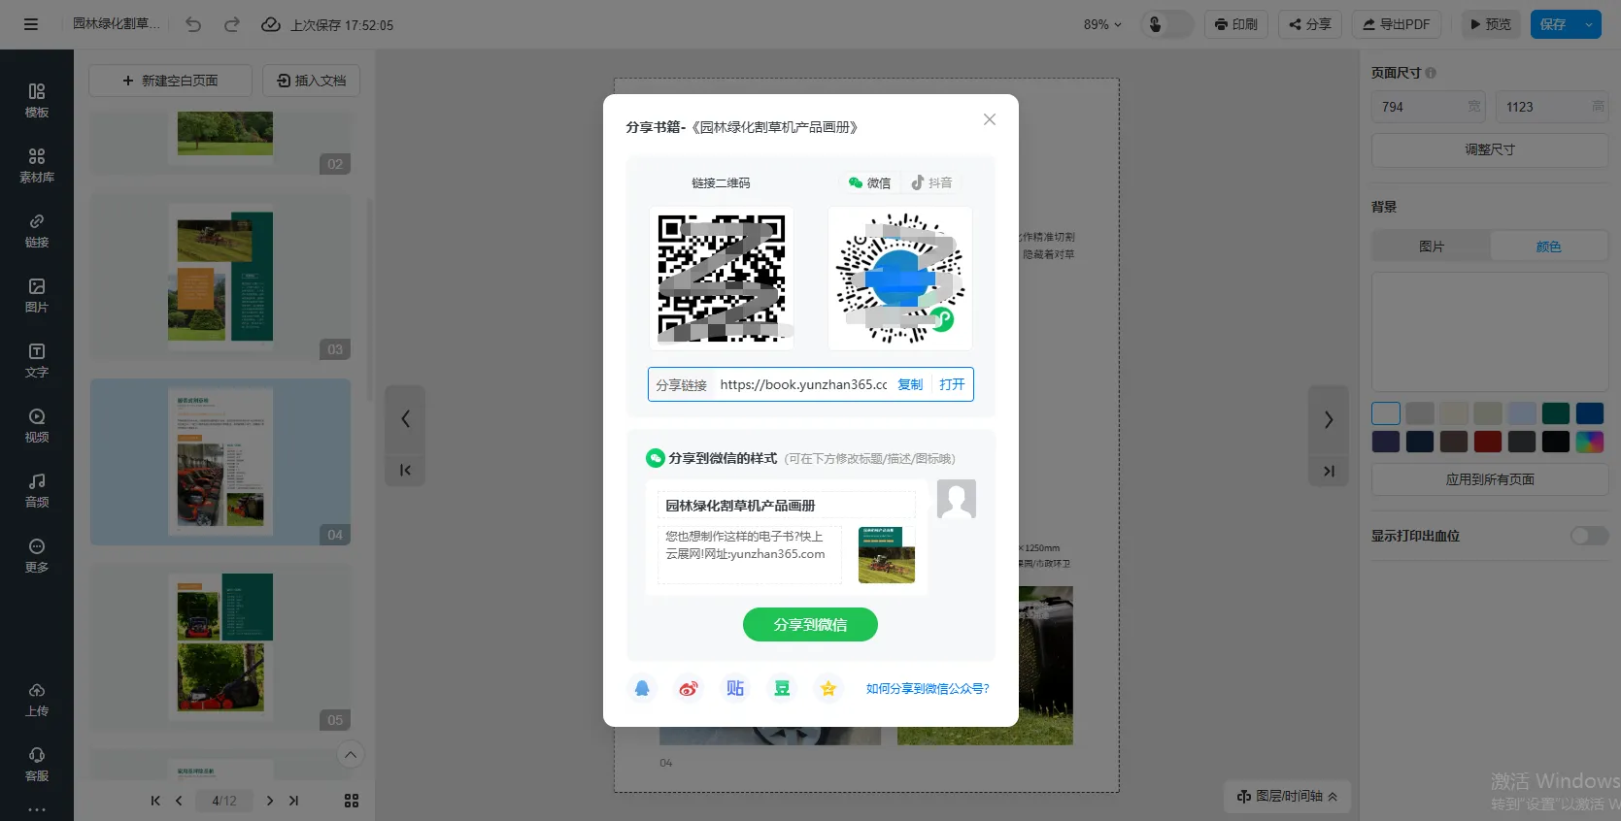The image size is (1621, 821).
Task: Click the page width field 794
Action: pos(1428,107)
